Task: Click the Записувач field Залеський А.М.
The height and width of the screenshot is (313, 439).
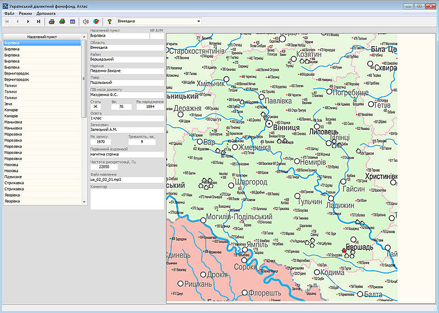Action: click(127, 130)
